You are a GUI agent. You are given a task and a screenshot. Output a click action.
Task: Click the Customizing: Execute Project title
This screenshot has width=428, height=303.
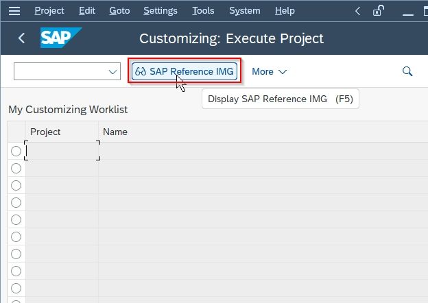[x=231, y=38]
